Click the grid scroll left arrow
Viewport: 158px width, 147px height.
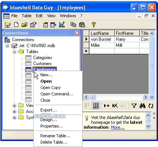[86, 97]
